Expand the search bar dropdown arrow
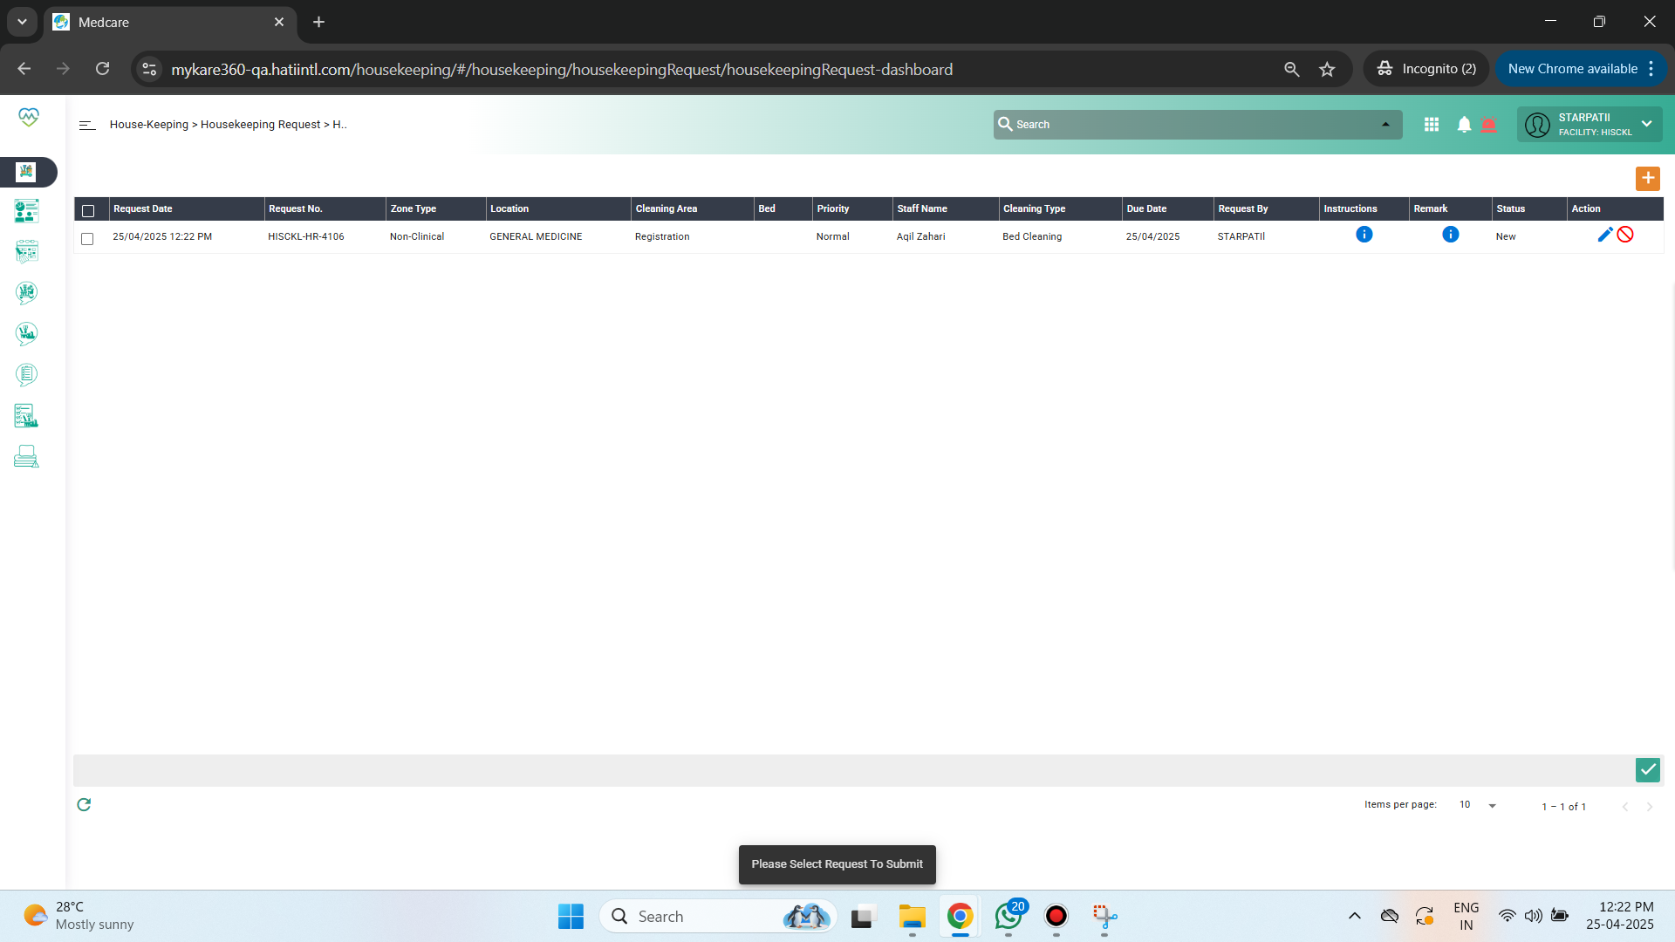The width and height of the screenshot is (1675, 942). 1385,125
